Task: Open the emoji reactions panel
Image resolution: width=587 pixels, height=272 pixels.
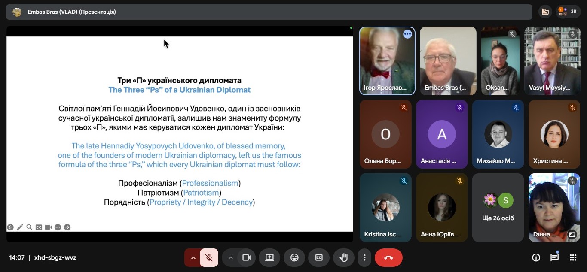Action: point(294,257)
